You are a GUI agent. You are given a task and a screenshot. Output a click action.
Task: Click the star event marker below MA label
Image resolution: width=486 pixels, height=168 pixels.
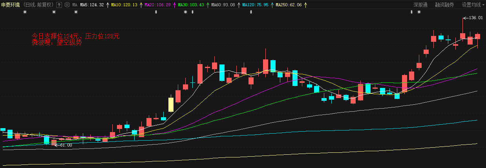pos(76,12)
